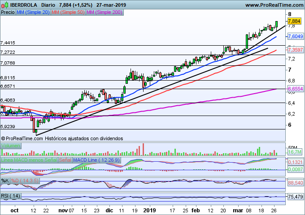Click the 7,0768 horizontal level label
305x215 pixels.
[x=8, y=63]
